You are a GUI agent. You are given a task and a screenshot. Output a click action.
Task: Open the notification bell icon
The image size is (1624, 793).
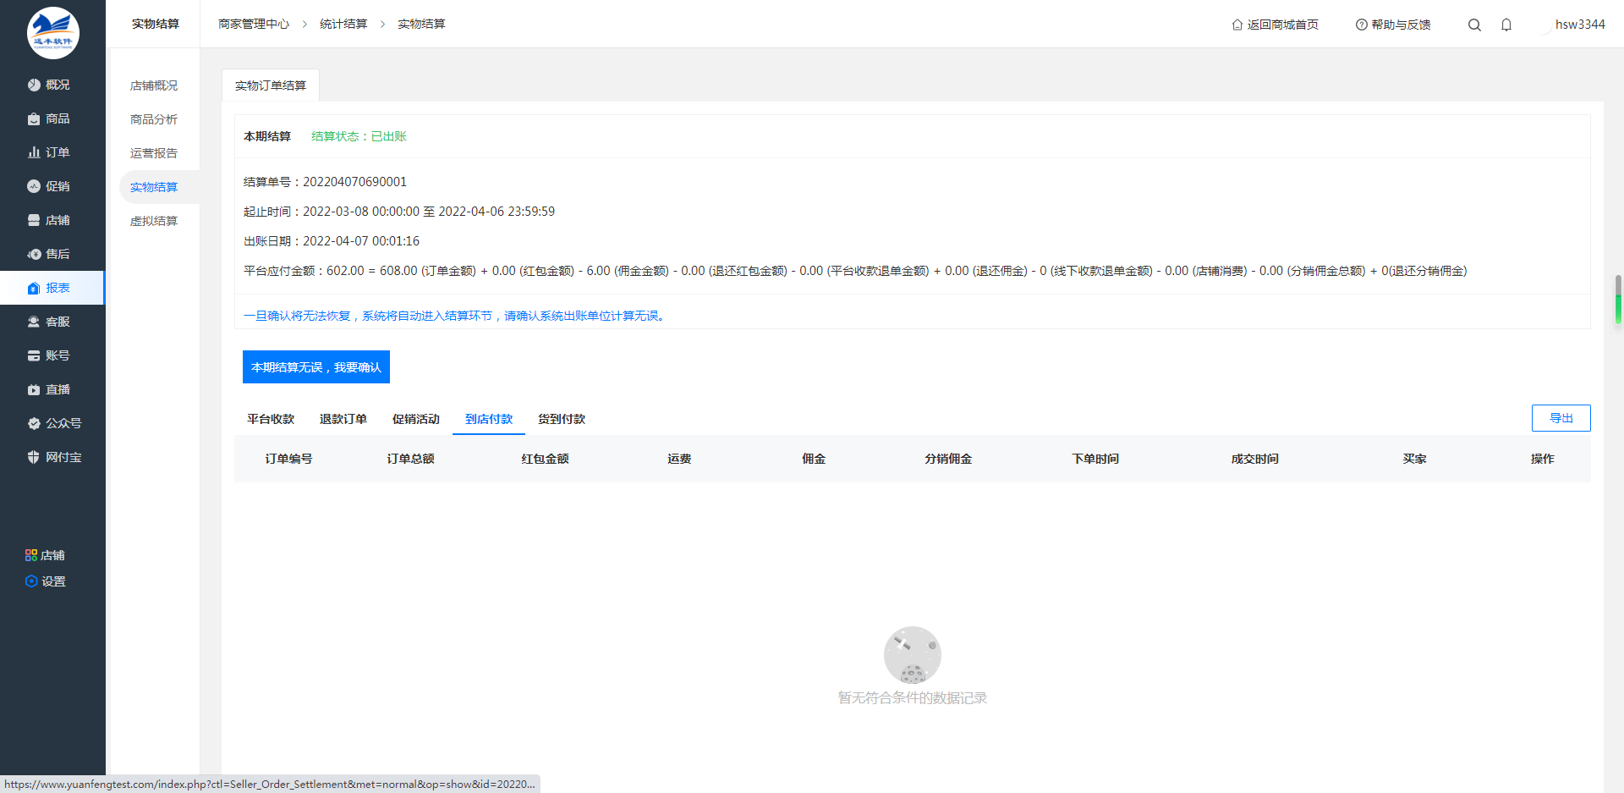click(1506, 25)
